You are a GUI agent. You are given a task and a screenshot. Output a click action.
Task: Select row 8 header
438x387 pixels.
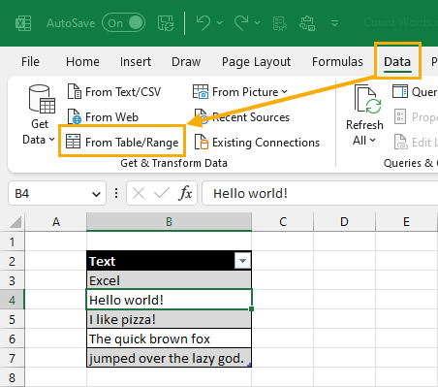pyautogui.click(x=13, y=377)
